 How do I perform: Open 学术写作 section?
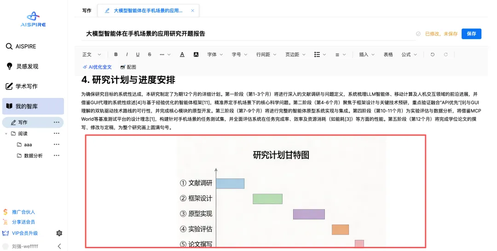pos(22,86)
